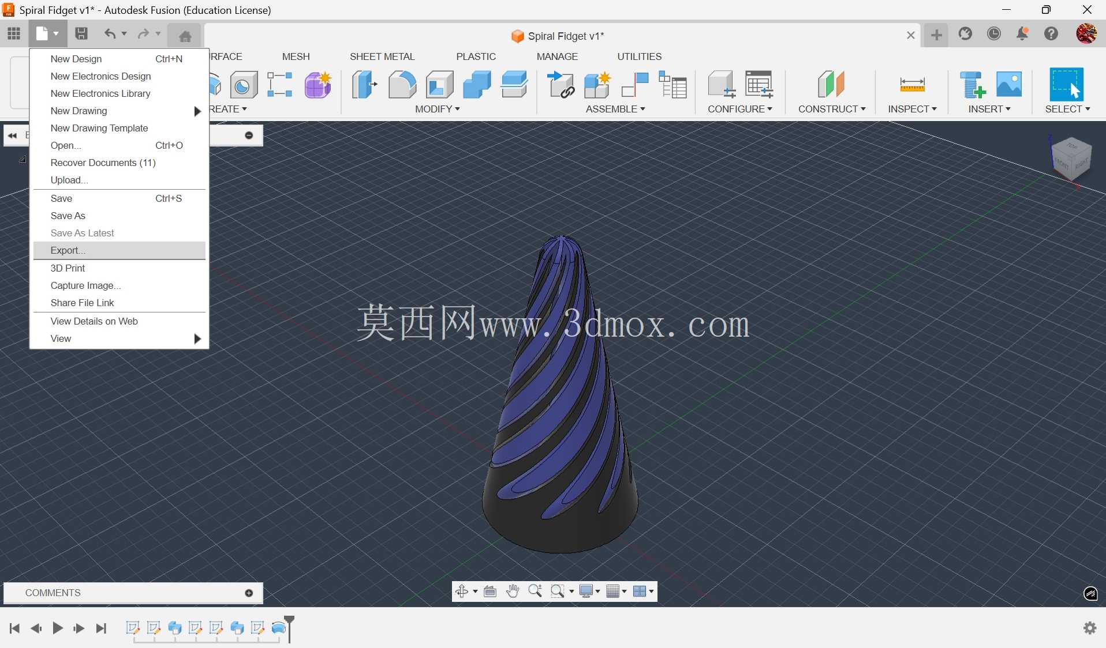Open the Extensions icon in the top bar
This screenshot has height=648, width=1106.
(x=965, y=34)
